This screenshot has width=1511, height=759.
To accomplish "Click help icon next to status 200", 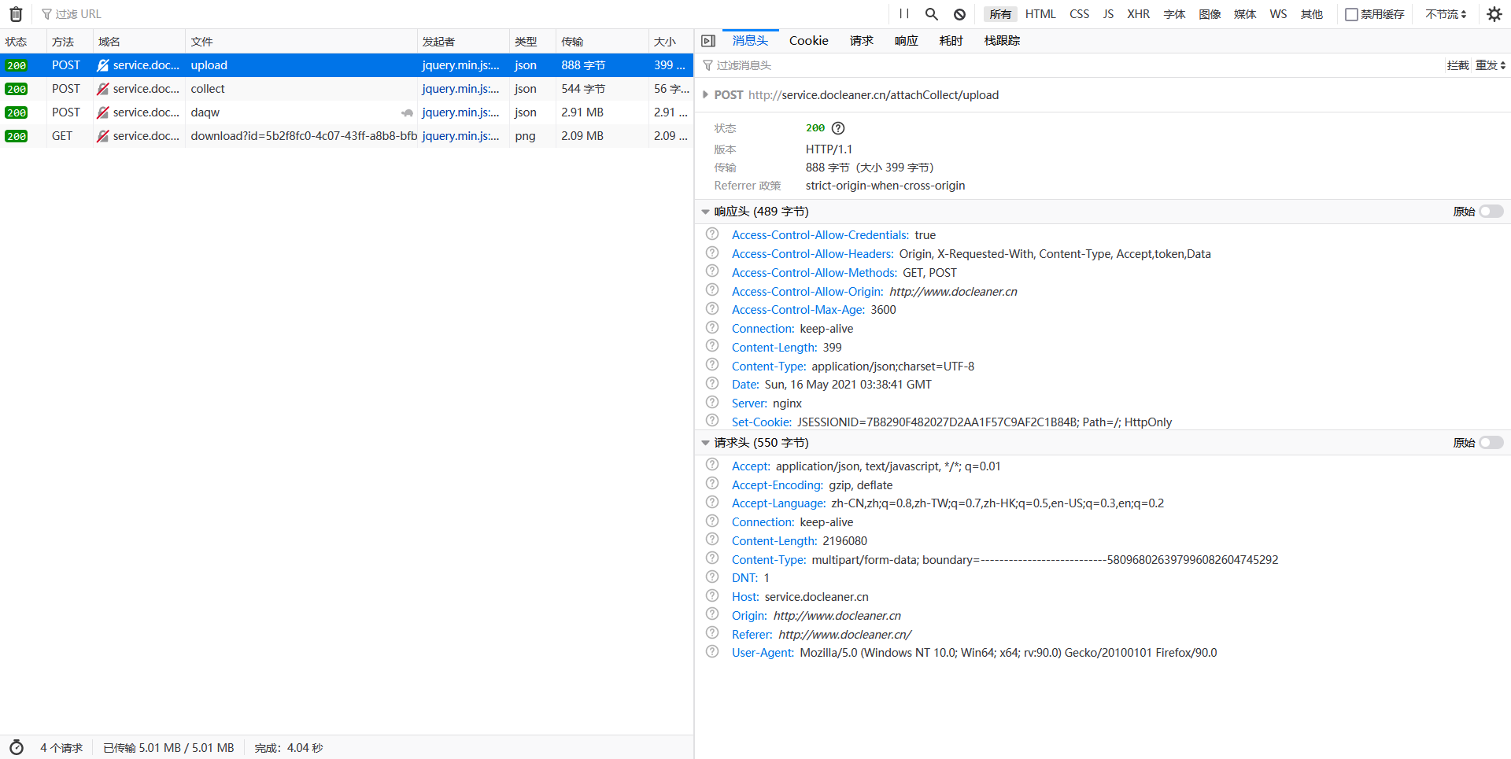I will coord(838,128).
